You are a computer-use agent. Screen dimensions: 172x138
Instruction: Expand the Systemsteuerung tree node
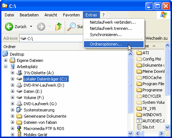12,110
